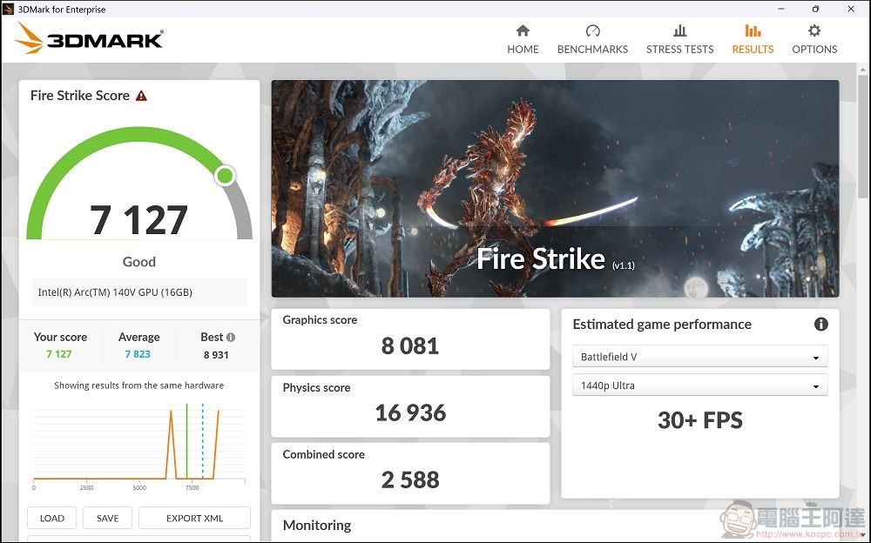
Task: Click the Combined score value 2 588
Action: 410,479
